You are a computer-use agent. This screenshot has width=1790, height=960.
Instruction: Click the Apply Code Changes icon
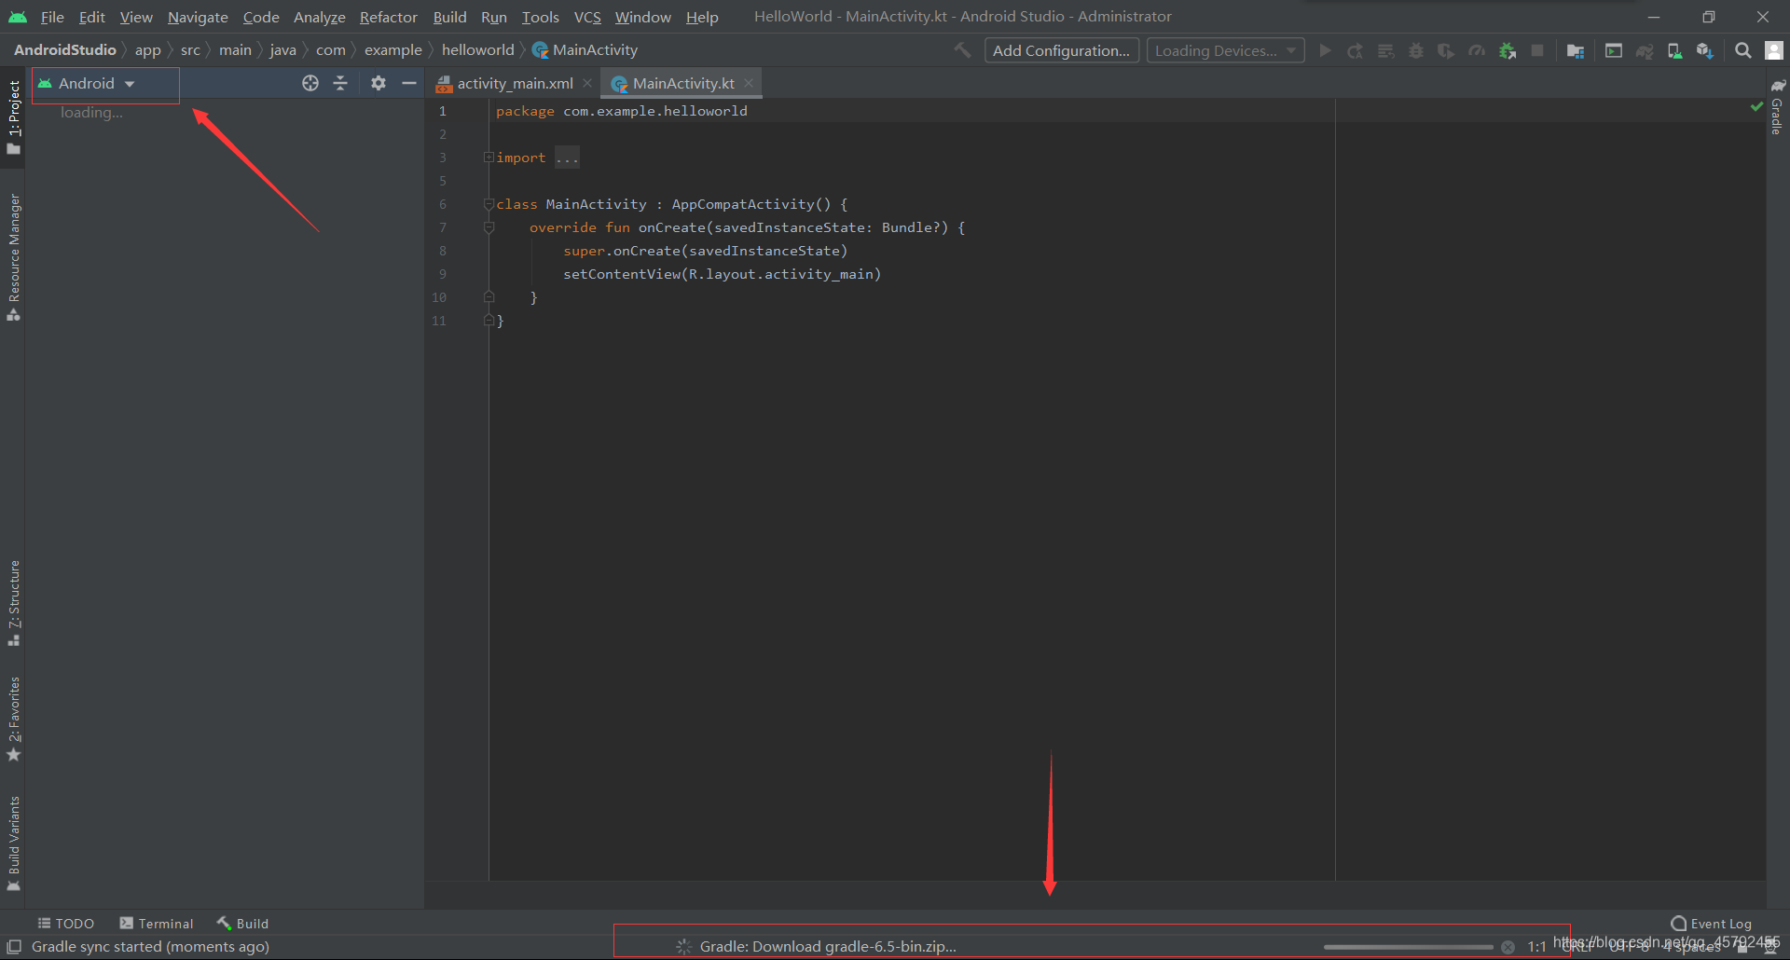pos(1386,50)
